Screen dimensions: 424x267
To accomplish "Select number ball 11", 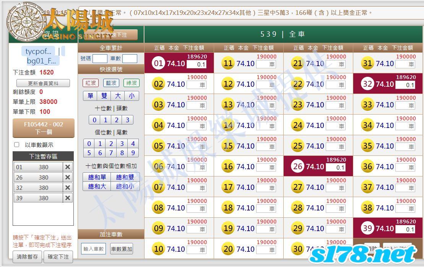I will (x=228, y=63).
